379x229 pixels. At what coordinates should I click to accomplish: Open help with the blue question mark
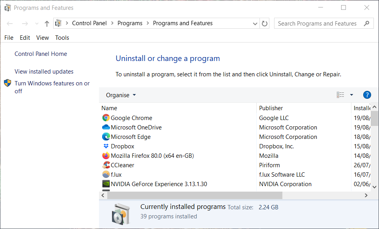(367, 95)
